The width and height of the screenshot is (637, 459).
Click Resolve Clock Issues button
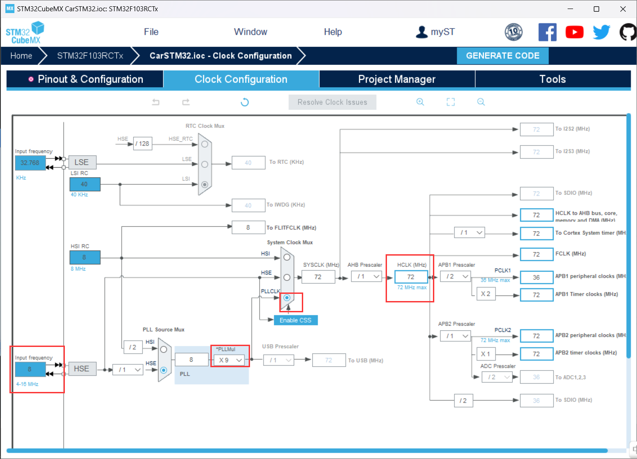pos(332,102)
